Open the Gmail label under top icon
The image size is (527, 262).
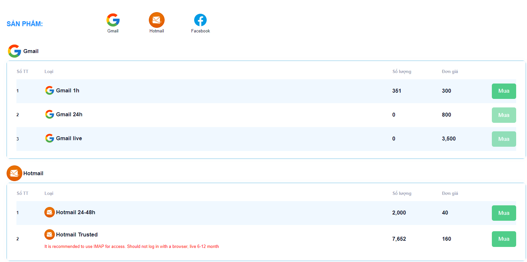pos(113,31)
